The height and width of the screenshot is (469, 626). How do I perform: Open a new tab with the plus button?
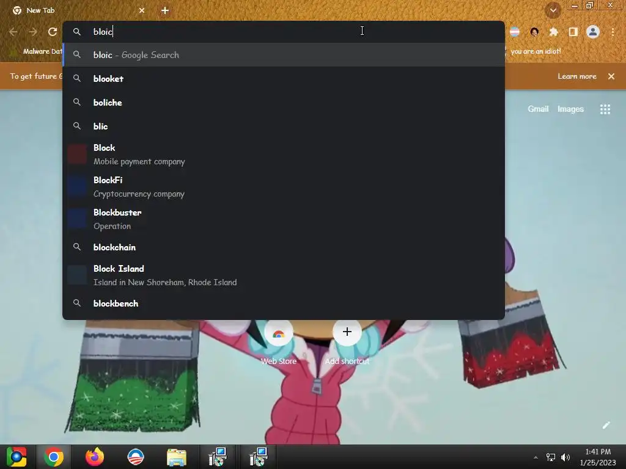pos(165,10)
